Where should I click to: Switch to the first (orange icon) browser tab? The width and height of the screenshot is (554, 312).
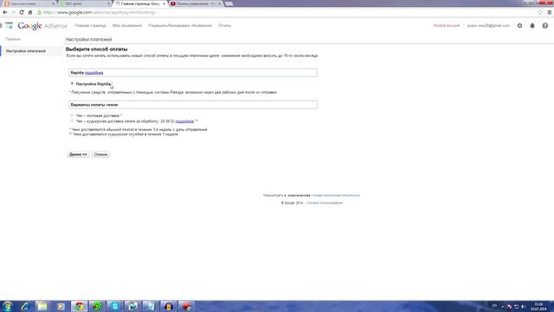click(29, 3)
